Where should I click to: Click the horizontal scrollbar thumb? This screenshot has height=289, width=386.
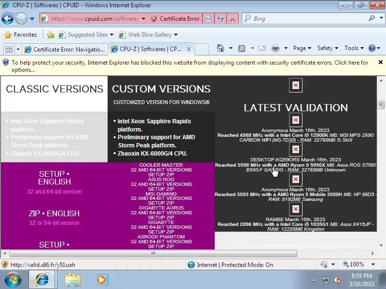(153, 253)
